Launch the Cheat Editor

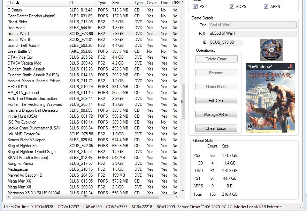click(216, 128)
